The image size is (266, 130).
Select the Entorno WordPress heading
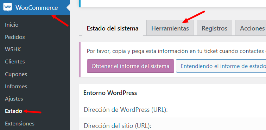pos(110,93)
